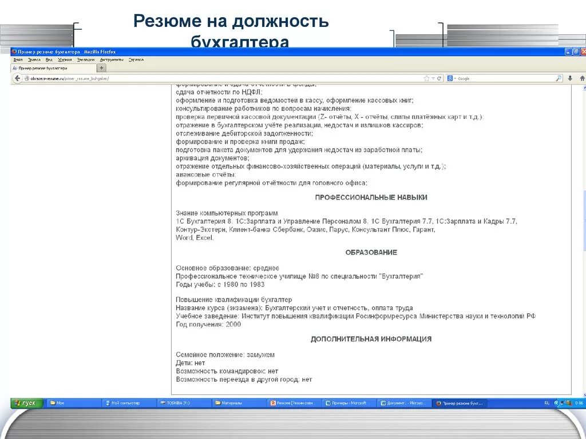This screenshot has width=586, height=439.
Task: Open the Windows пуск Start button
Action: (x=27, y=403)
